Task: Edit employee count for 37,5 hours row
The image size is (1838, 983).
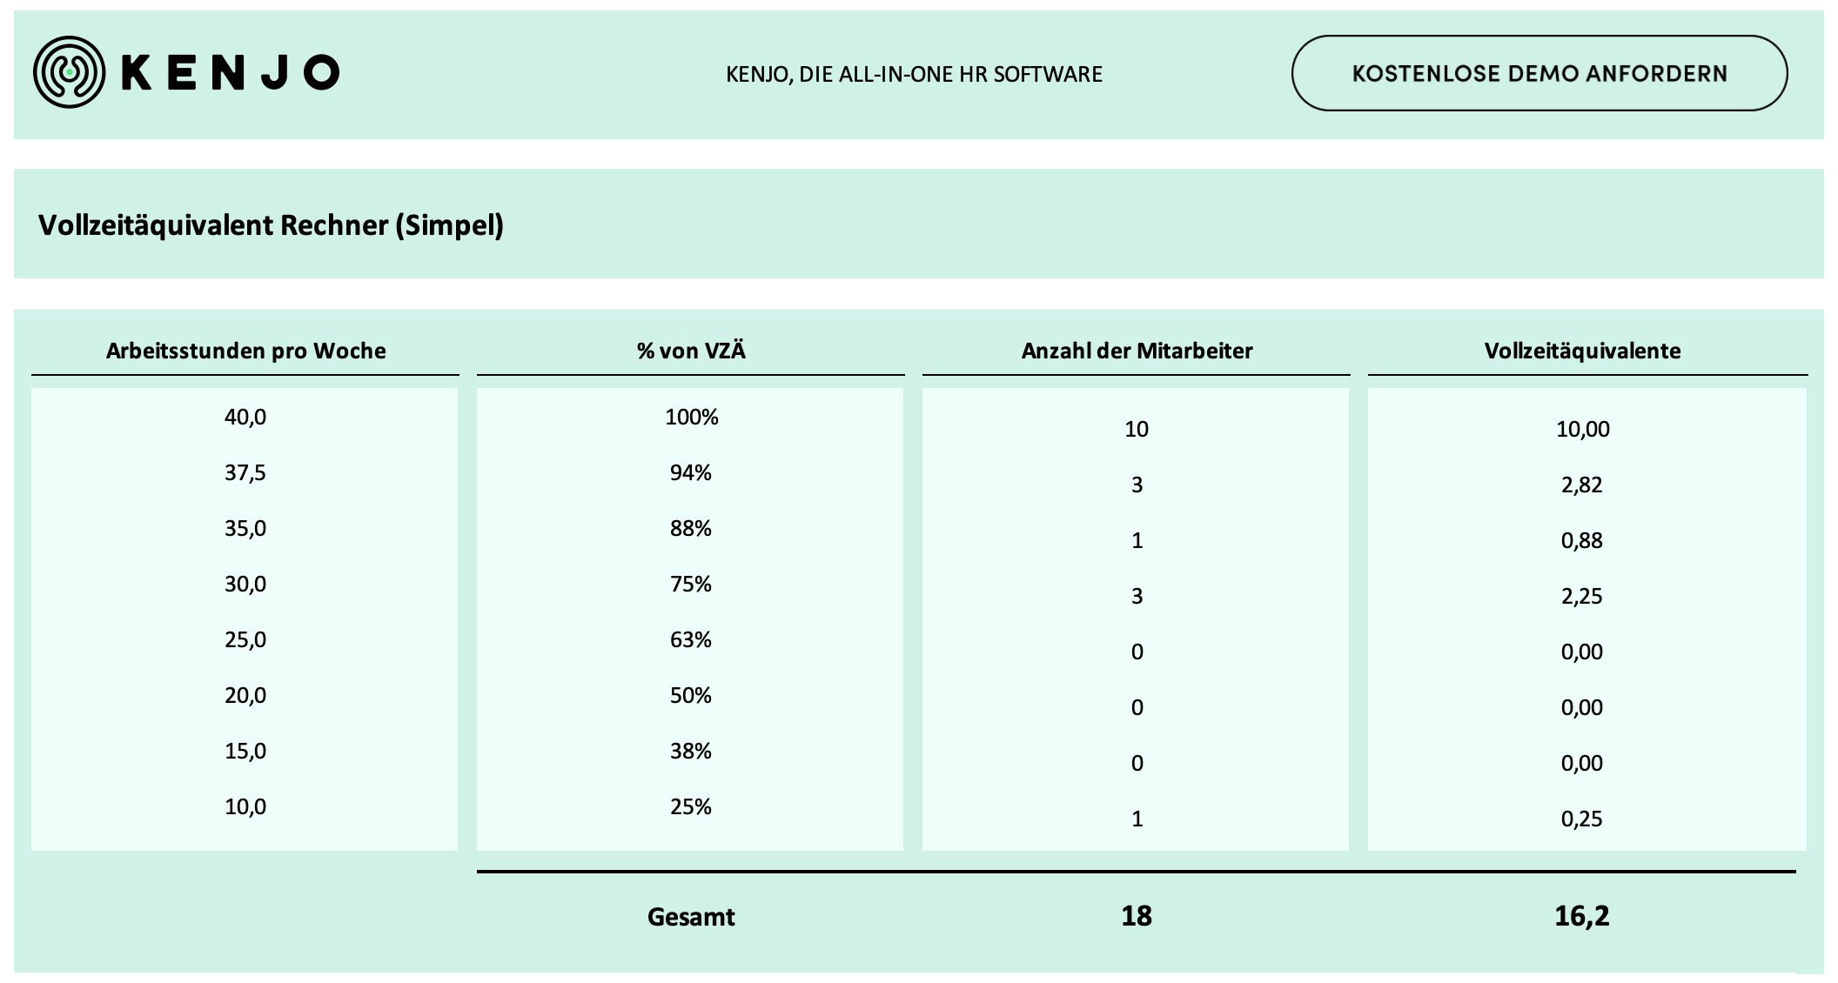Action: point(1137,485)
